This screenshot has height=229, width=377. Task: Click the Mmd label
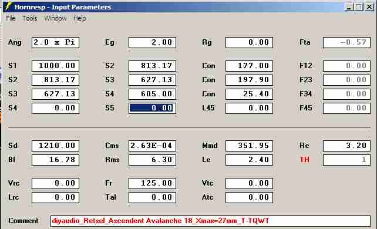click(210, 146)
